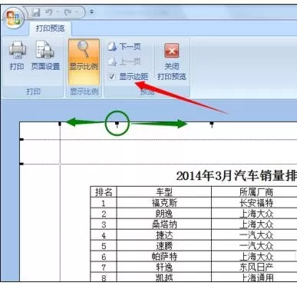Save via quick access toolbar icon
Screen dimensions: 297x286
36,12
